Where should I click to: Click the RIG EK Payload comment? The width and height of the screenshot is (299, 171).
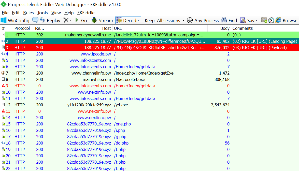(x=260, y=48)
